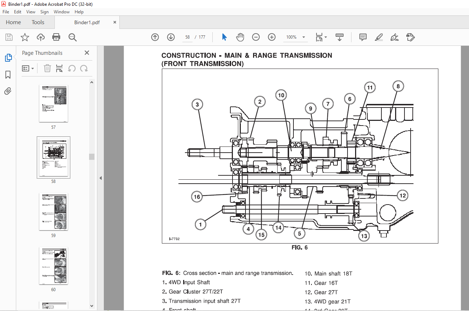
Task: Select page 57 thumbnail
Action: [x=53, y=104]
